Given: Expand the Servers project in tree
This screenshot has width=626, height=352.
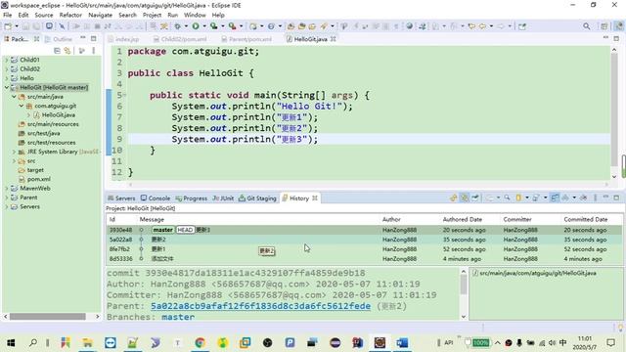Looking at the screenshot, I should pyautogui.click(x=7, y=206).
